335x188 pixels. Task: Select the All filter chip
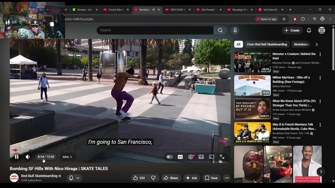(238, 44)
